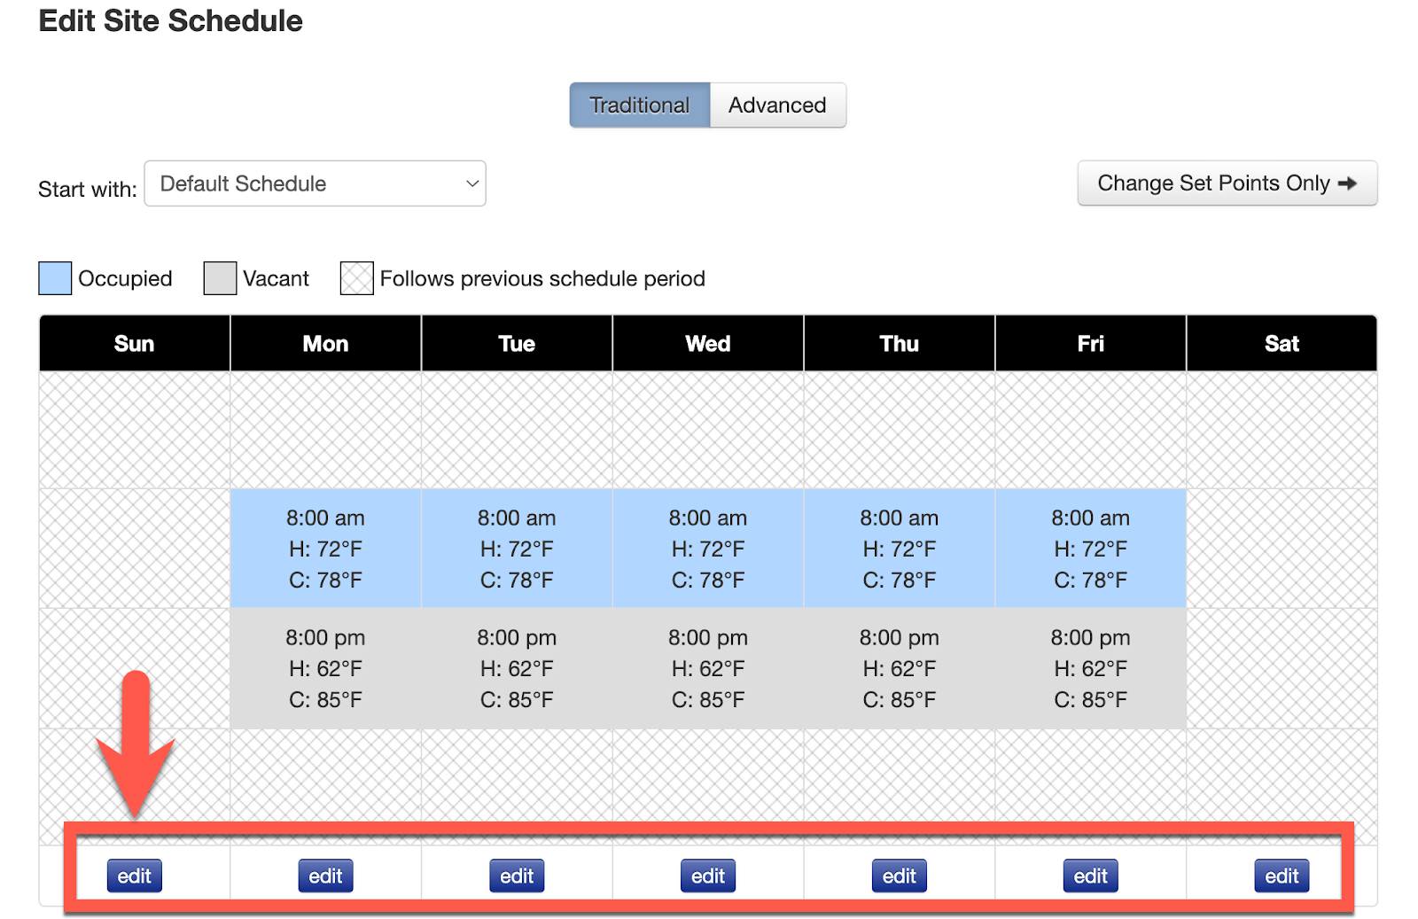1418x919 pixels.
Task: Click the blue Occupied legend swatch
Action: (x=55, y=278)
